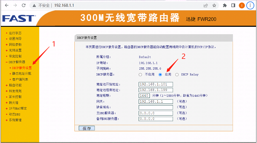Viewport: 257px width, 143px height.
Task: Click the browser forward arrow
Action: click(15, 6)
